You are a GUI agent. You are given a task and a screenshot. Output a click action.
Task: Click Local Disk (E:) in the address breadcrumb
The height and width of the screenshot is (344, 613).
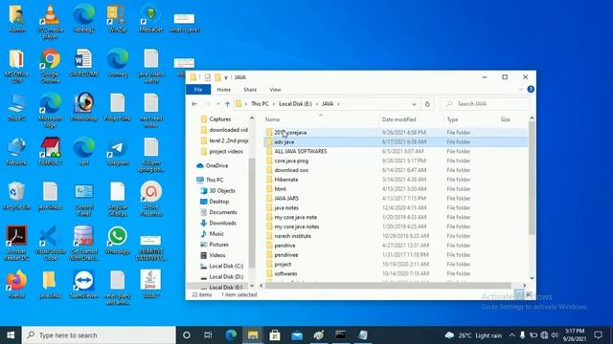click(295, 104)
